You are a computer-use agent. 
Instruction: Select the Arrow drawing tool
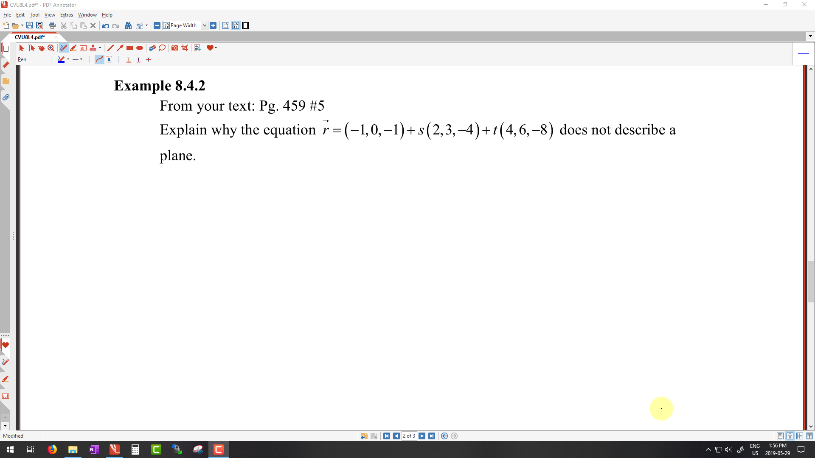pos(120,48)
